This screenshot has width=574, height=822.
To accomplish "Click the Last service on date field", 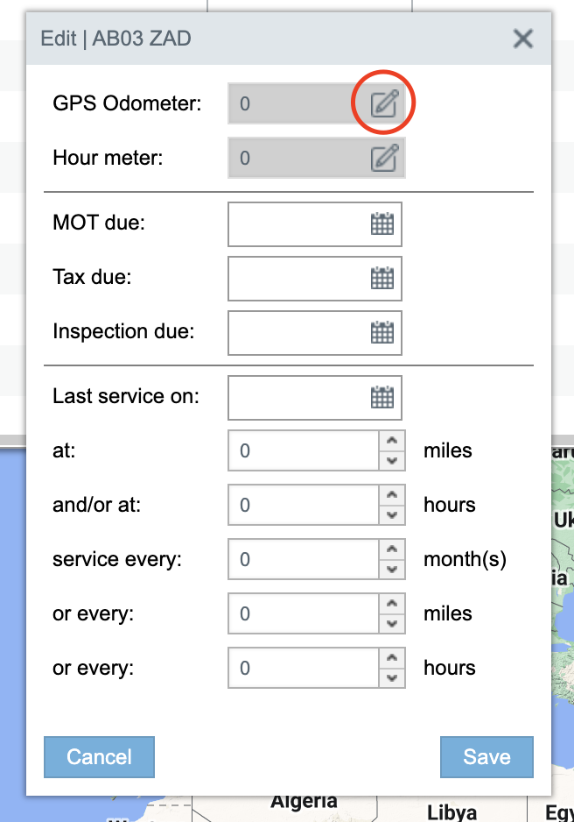I will (x=297, y=398).
